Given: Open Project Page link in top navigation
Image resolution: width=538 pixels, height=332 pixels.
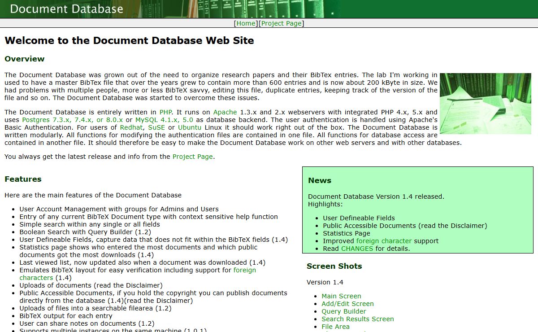Looking at the screenshot, I should (282, 23).
